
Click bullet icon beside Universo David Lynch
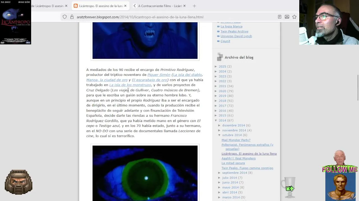pos(218,36)
